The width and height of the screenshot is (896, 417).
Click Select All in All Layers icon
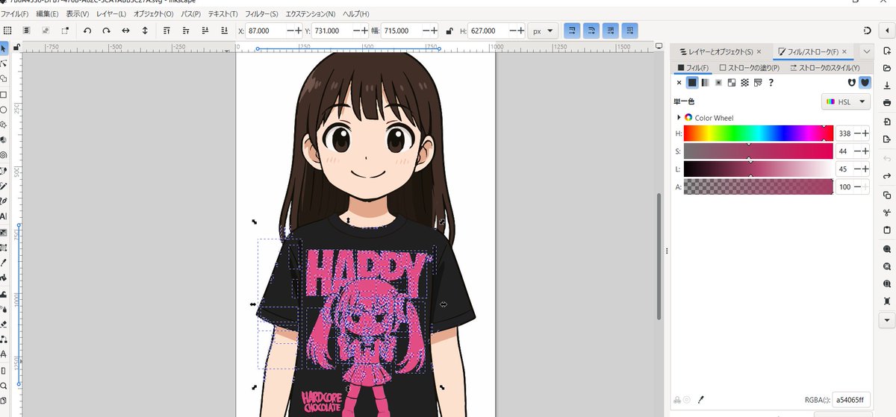coord(27,31)
